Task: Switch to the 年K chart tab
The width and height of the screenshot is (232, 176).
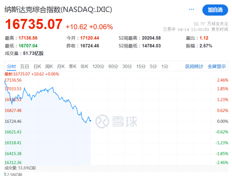Action: coord(84,67)
